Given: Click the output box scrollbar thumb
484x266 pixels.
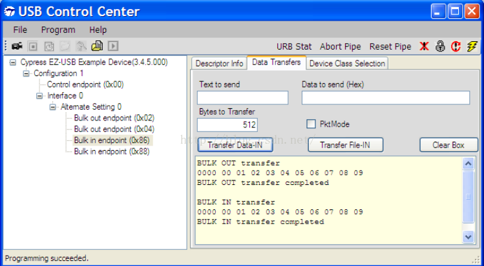Looking at the screenshot, I should 468,197.
